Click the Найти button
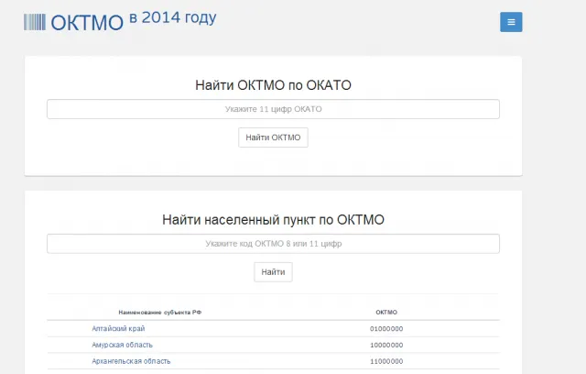The width and height of the screenshot is (586, 374). 273,272
